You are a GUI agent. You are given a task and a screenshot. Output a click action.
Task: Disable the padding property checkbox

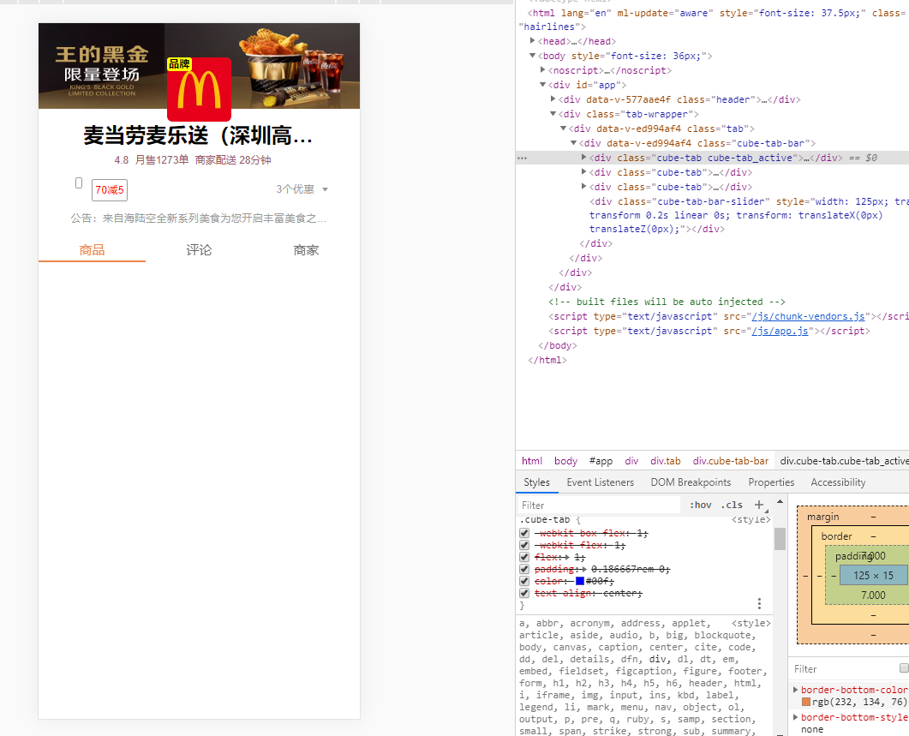pos(523,569)
